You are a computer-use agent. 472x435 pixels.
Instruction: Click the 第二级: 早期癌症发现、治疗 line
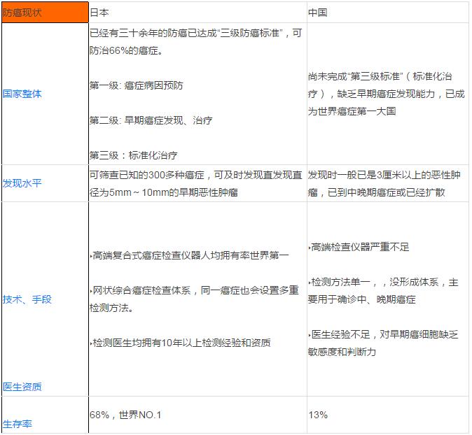[x=151, y=120]
